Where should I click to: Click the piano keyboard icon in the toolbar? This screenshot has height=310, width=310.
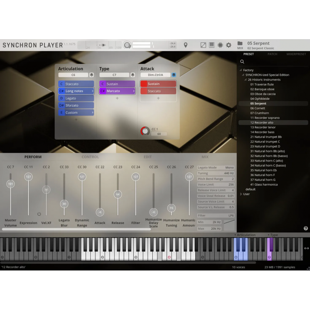[212, 45]
